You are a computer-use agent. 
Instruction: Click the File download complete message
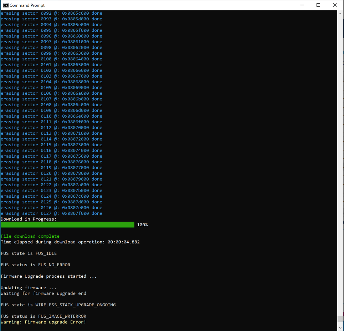coord(30,236)
